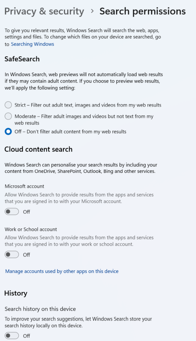Select the Strict SafeSearch filter option
The height and width of the screenshot is (341, 196).
pyautogui.click(x=8, y=105)
